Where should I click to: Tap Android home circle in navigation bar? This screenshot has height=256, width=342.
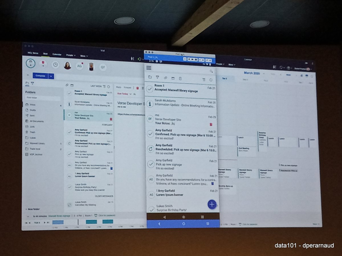183,217
